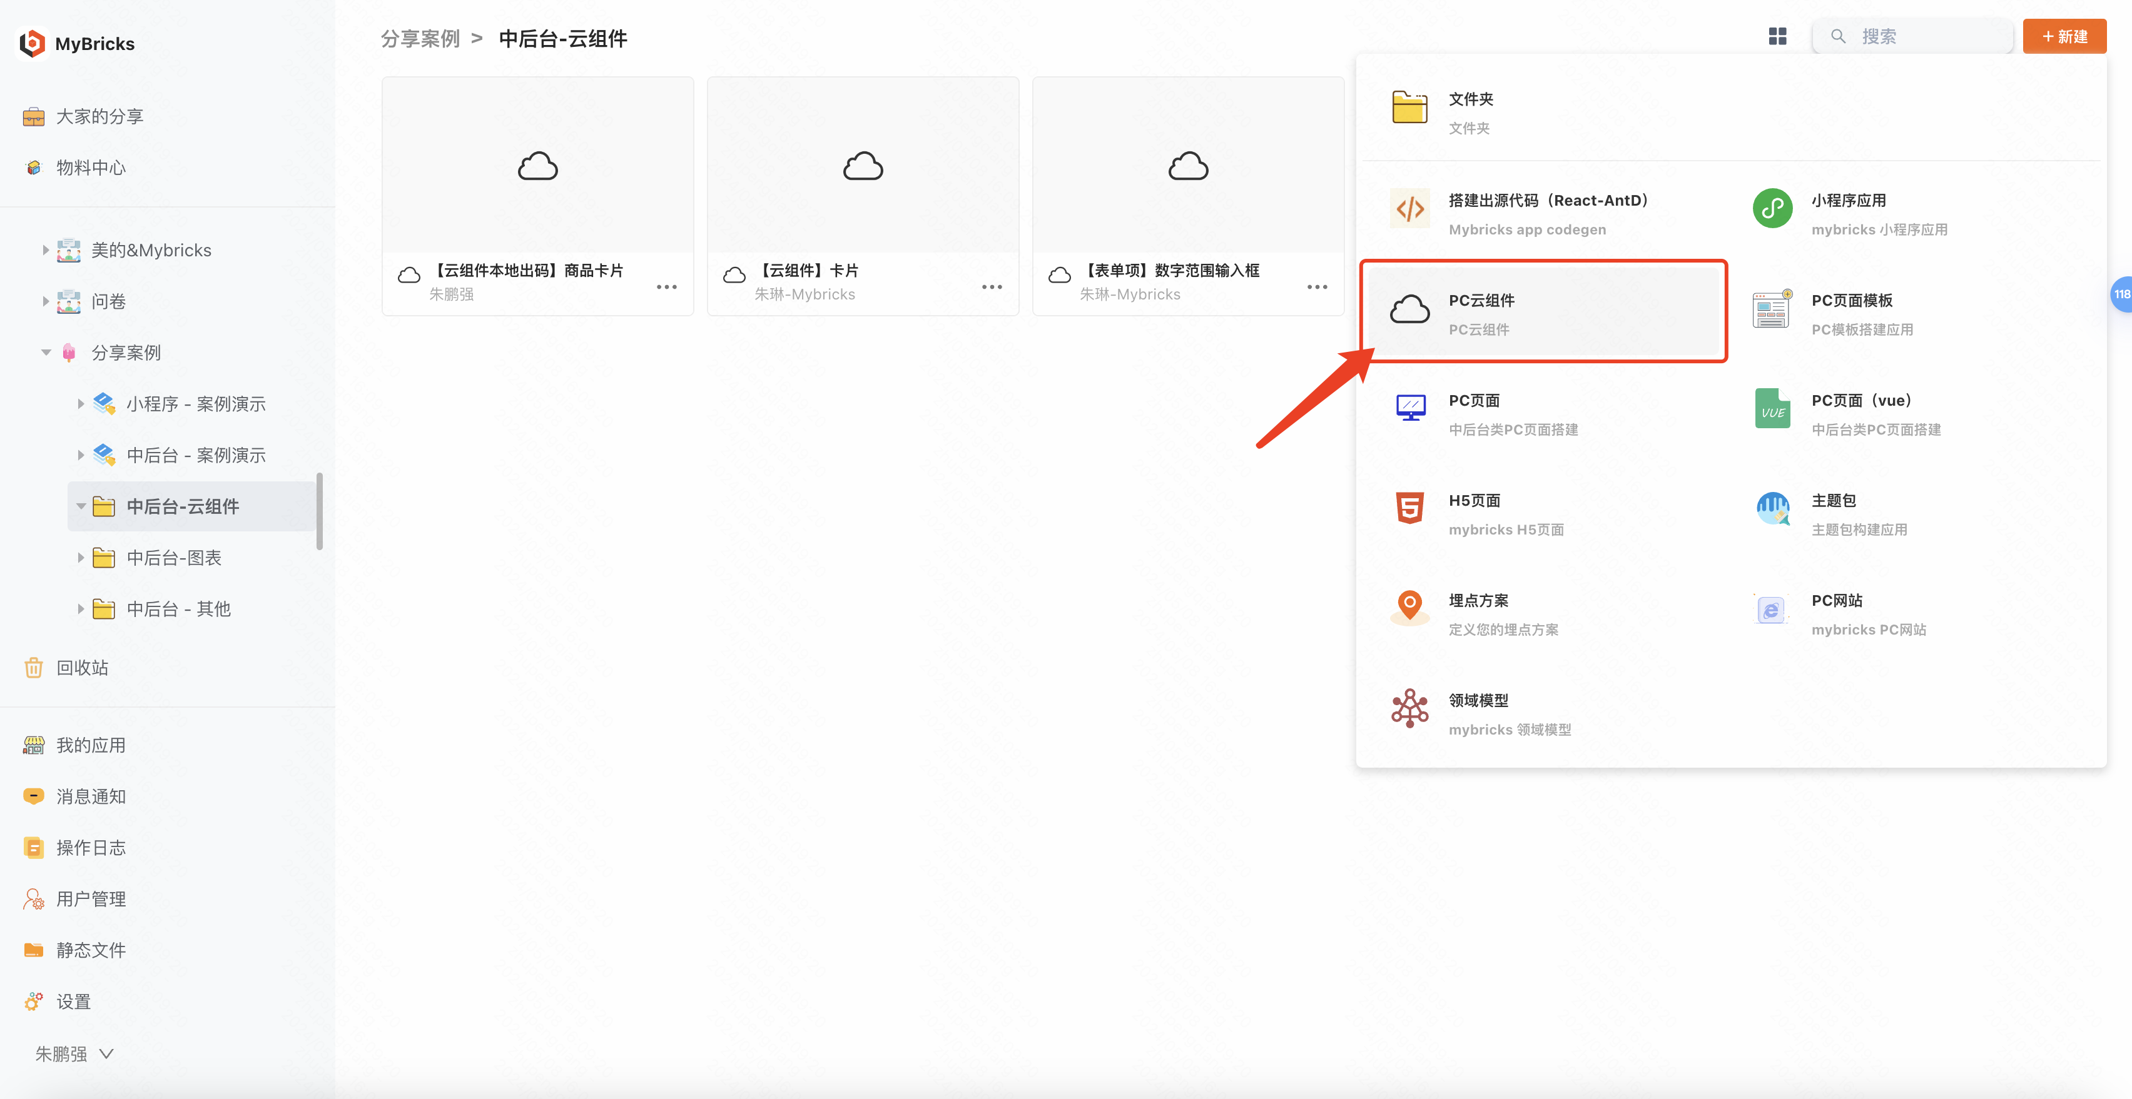Choose PC页面 monitor icon
Screen dimensions: 2132x1099
1410,408
